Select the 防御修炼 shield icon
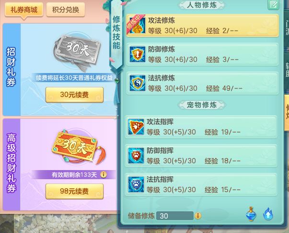The width and height of the screenshot is (289, 233). 138,54
